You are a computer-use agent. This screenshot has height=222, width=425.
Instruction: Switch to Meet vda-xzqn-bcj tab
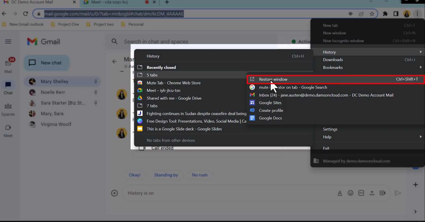tap(120, 2)
